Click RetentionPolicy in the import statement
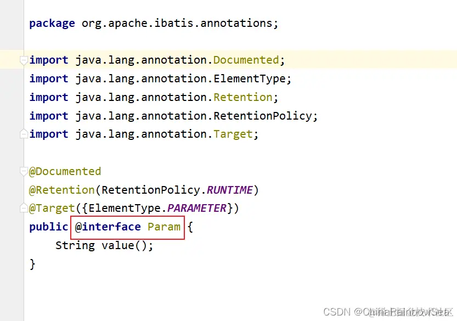Viewport: 457px width, 321px height. click(x=263, y=116)
